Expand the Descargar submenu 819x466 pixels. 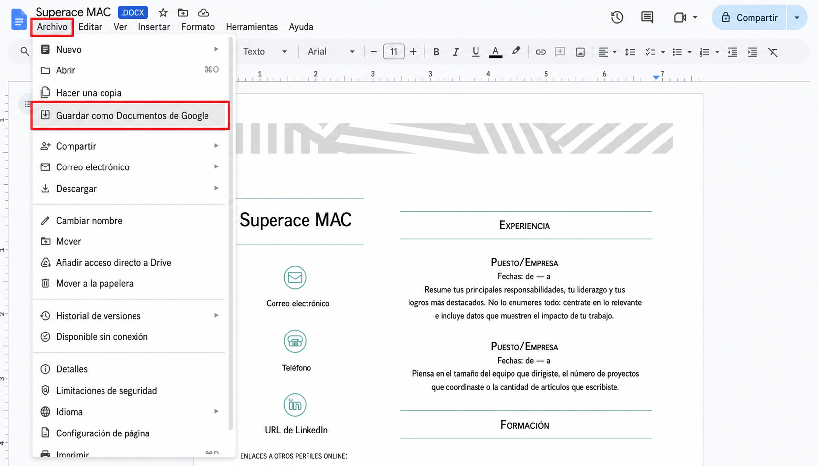click(130, 189)
